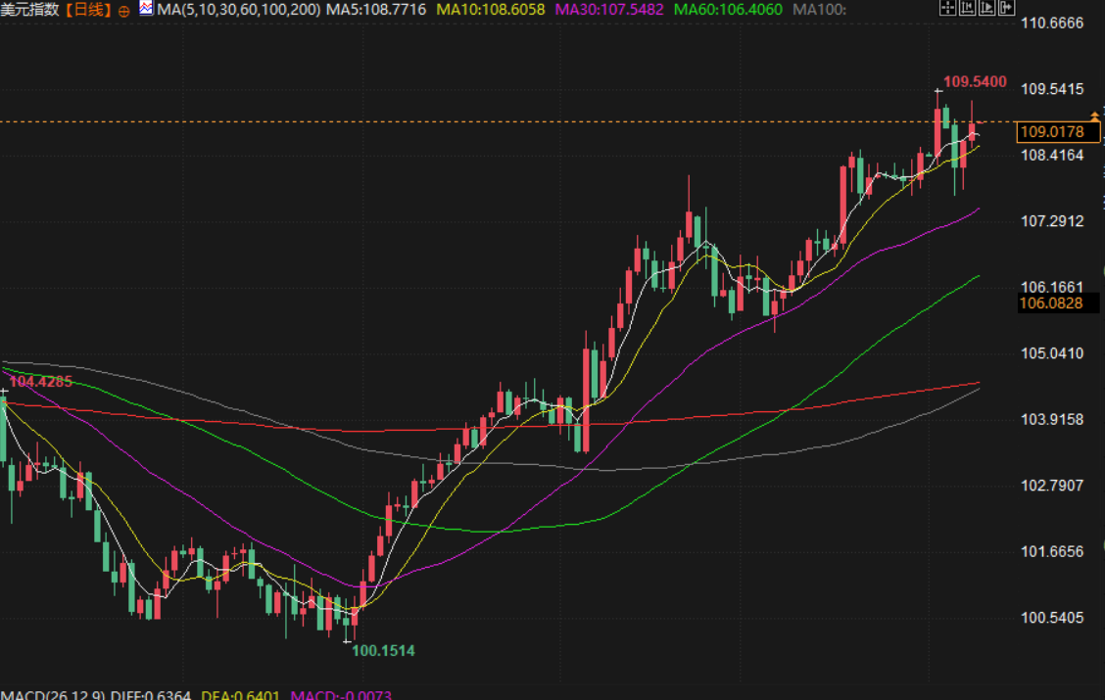1105x700 pixels.
Task: Toggle the yellow MA10:108.6058 line label
Action: pyautogui.click(x=492, y=10)
